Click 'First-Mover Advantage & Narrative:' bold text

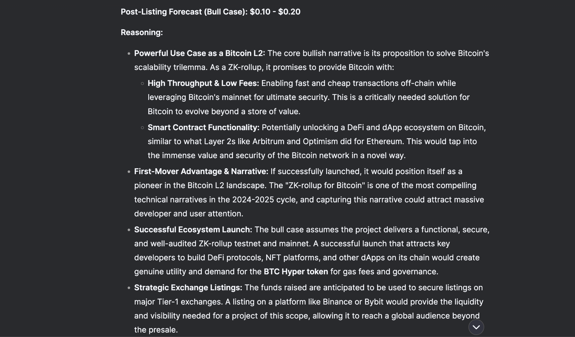click(x=201, y=172)
